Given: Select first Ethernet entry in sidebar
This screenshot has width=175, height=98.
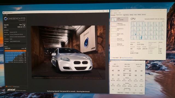Looking at the screenshot, I should coord(119,40).
